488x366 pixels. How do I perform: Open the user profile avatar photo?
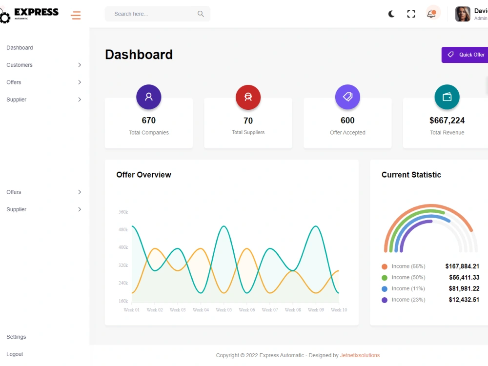(x=463, y=14)
